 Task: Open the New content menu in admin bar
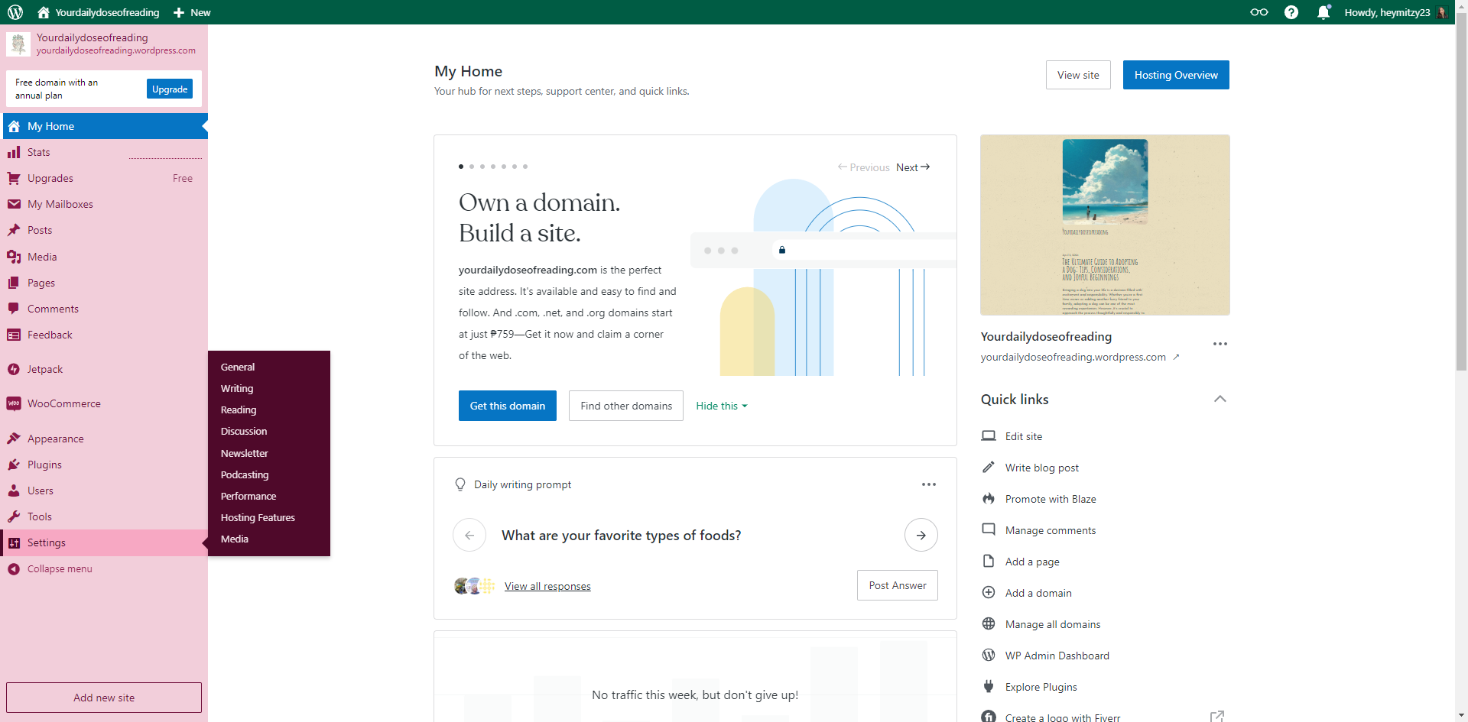pyautogui.click(x=192, y=12)
